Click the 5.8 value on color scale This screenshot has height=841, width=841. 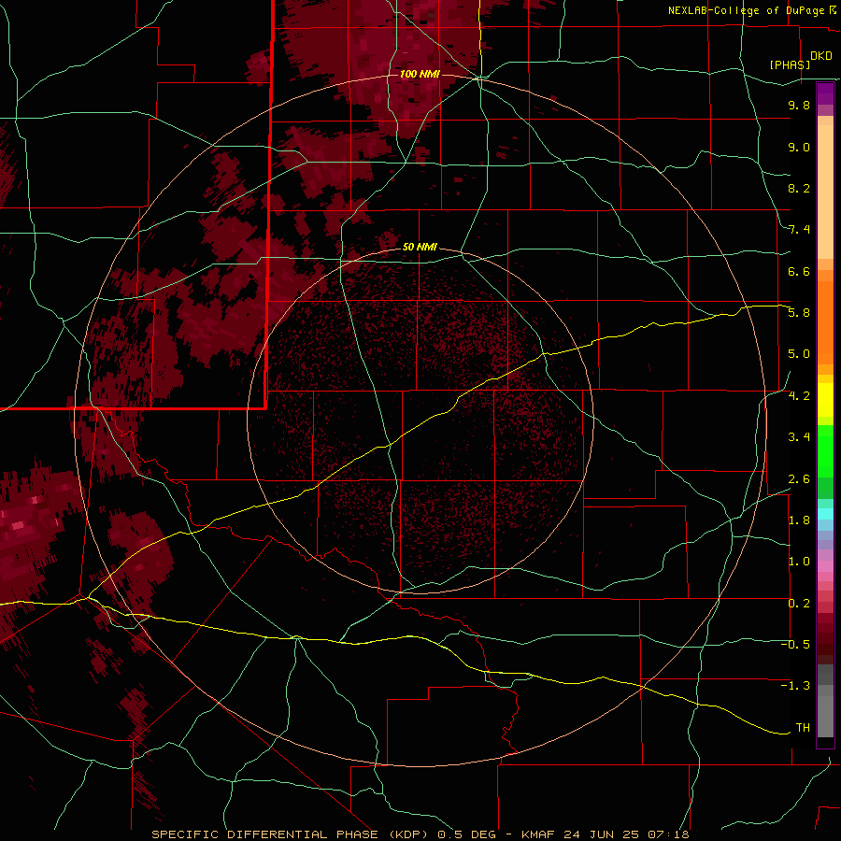point(799,313)
